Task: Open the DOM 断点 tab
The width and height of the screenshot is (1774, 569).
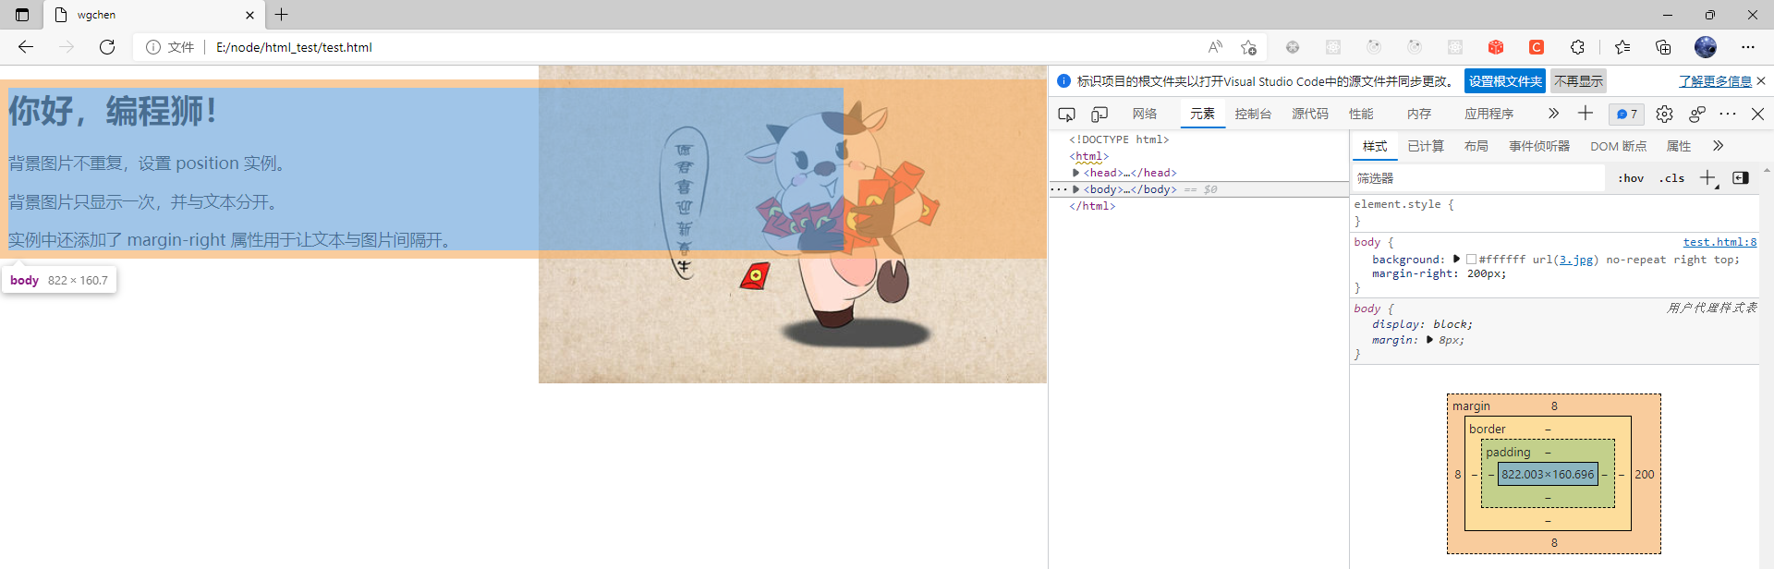Action: tap(1618, 146)
